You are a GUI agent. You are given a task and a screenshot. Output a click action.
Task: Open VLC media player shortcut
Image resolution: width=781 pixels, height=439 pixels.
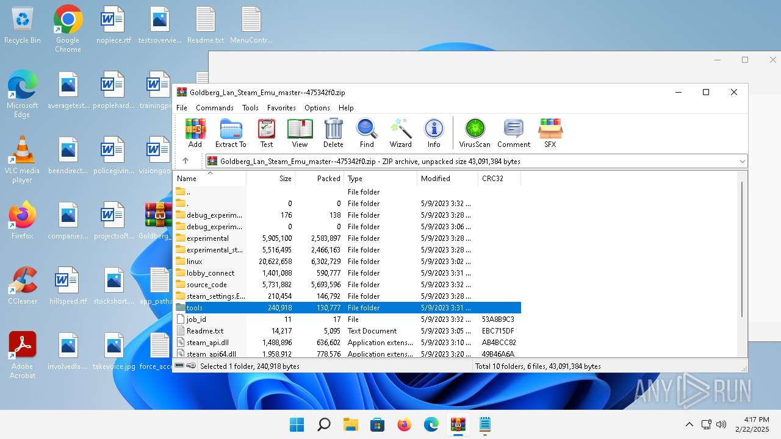pyautogui.click(x=23, y=160)
